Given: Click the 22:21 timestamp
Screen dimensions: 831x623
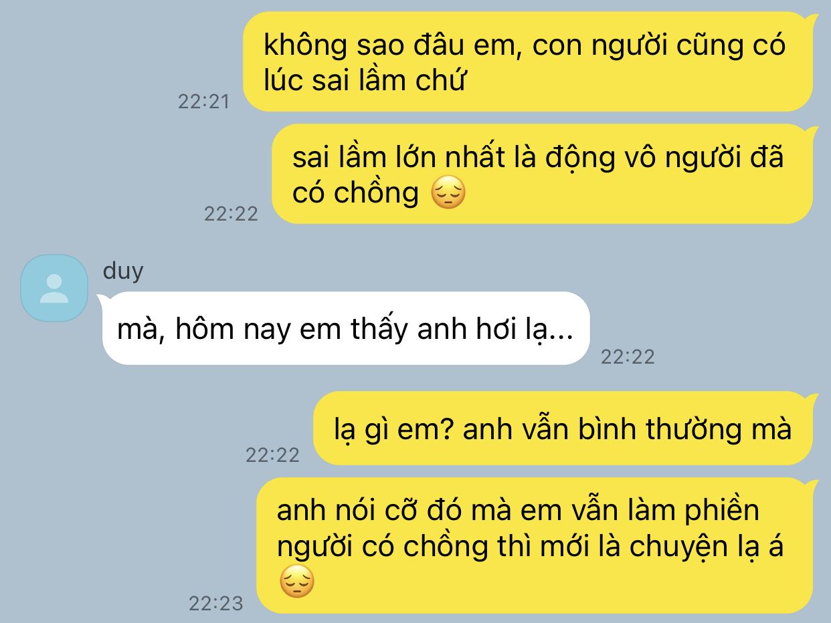Looking at the screenshot, I should [x=203, y=102].
